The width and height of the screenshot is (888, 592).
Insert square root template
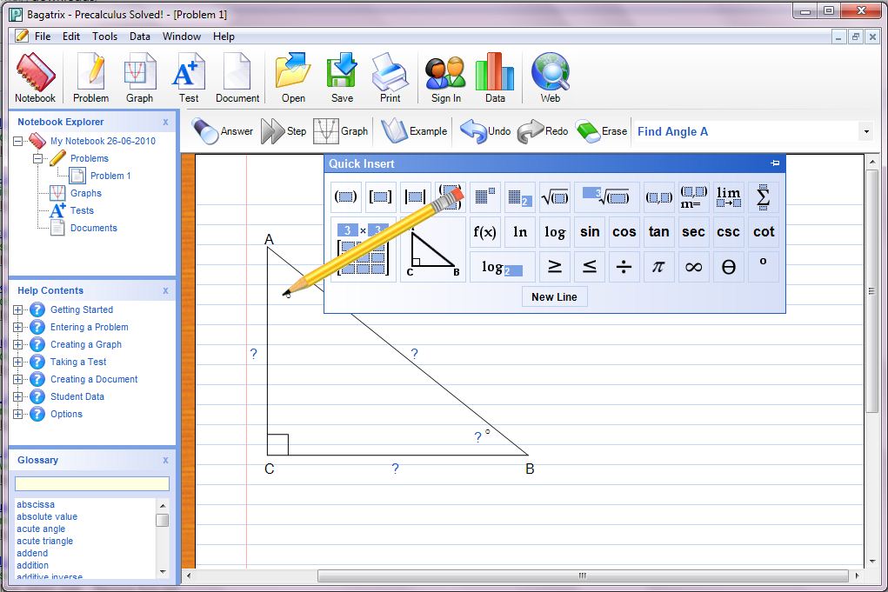click(554, 197)
